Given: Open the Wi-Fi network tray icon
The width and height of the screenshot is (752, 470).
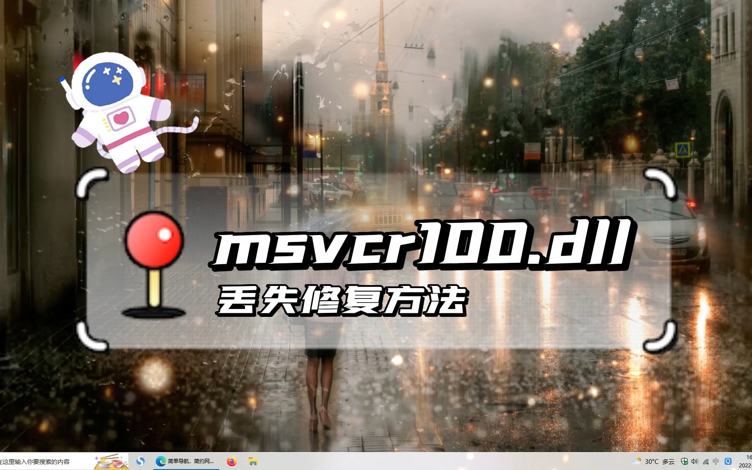Looking at the screenshot, I should [x=705, y=461].
